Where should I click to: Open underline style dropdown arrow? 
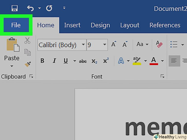coord(74,61)
